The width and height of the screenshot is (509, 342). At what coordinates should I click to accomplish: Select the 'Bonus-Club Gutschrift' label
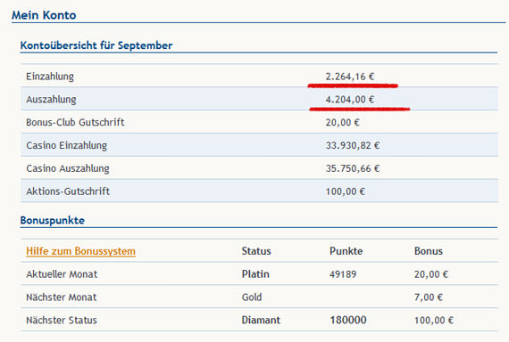click(75, 122)
